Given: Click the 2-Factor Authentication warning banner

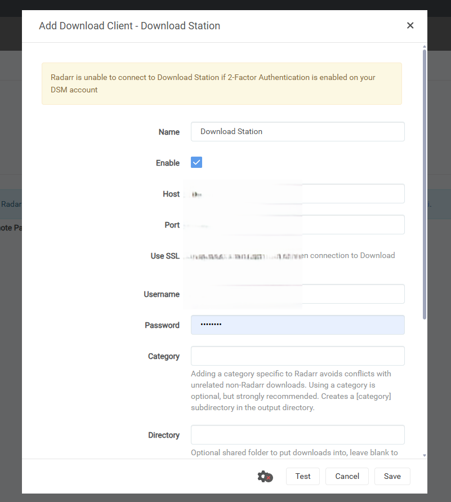Looking at the screenshot, I should click(x=221, y=83).
